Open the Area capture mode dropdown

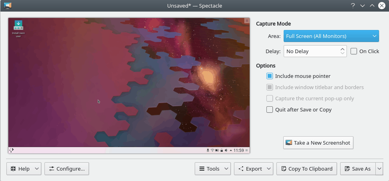[x=331, y=36]
